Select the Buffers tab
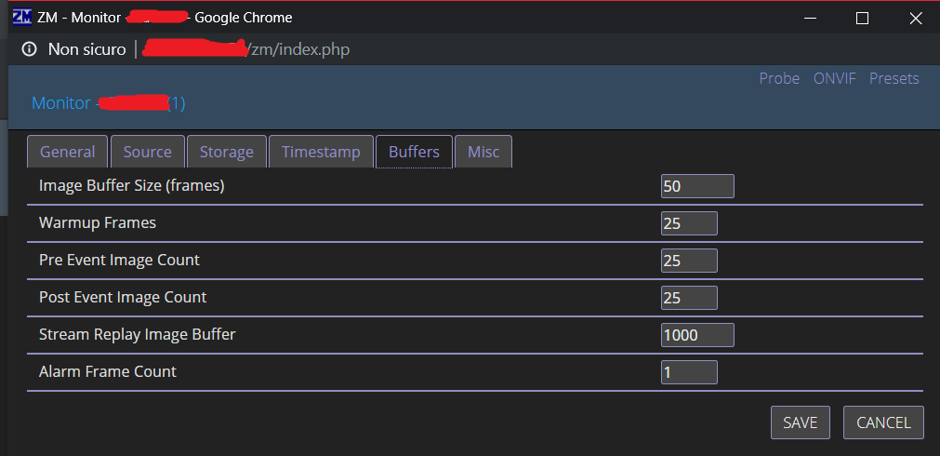 [x=414, y=152]
